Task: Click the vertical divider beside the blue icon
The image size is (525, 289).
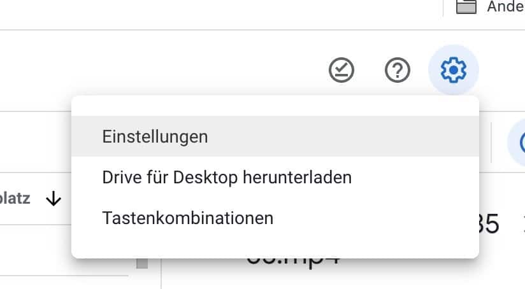Action: [x=491, y=143]
